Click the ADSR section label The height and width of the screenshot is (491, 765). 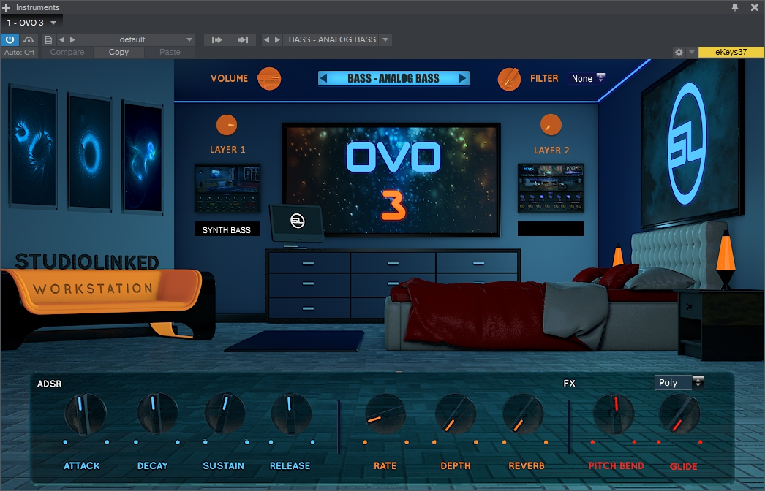pyautogui.click(x=49, y=384)
